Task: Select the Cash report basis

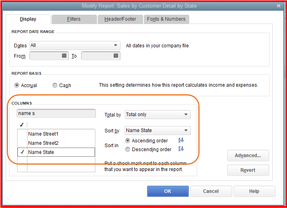Action: pos(55,85)
